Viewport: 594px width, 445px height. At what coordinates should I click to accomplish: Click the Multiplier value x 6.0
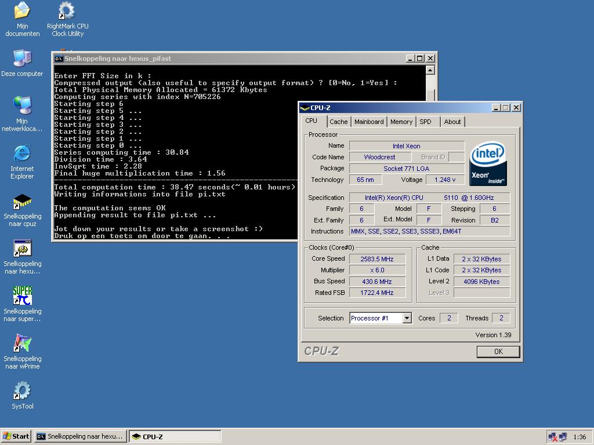pos(377,270)
